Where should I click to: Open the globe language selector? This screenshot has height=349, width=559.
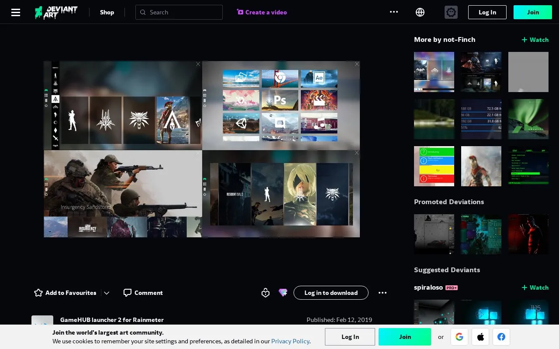420,12
